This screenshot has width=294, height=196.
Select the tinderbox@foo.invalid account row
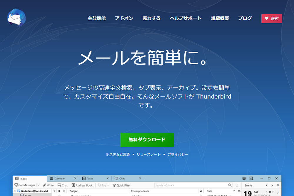[32, 191]
